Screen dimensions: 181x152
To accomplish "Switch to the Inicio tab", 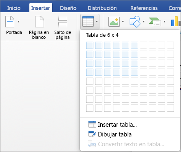I will [14, 8].
